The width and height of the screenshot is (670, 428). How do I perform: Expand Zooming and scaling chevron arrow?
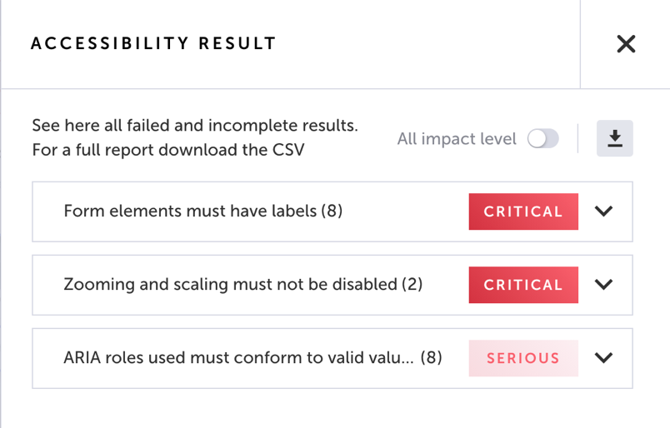(603, 285)
